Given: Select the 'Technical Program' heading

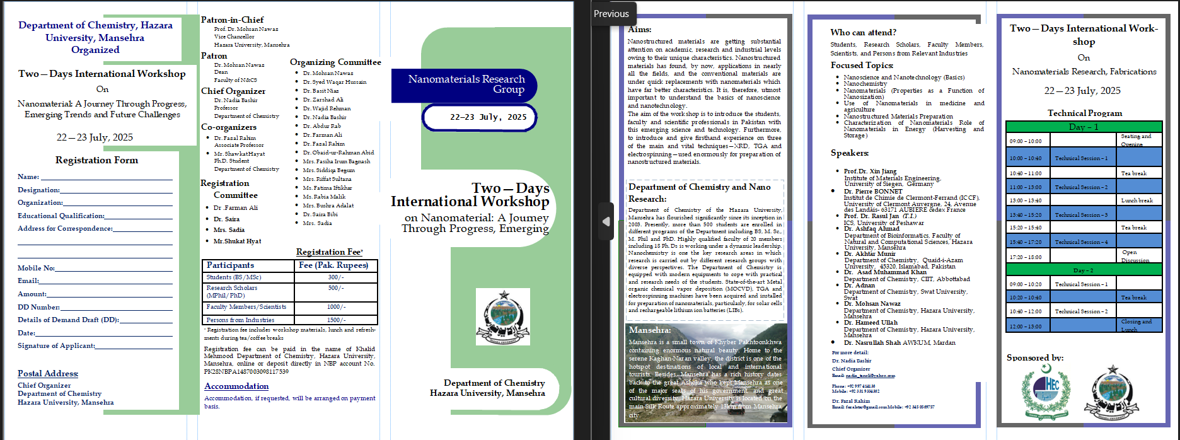Looking at the screenshot, I should click(x=1084, y=113).
